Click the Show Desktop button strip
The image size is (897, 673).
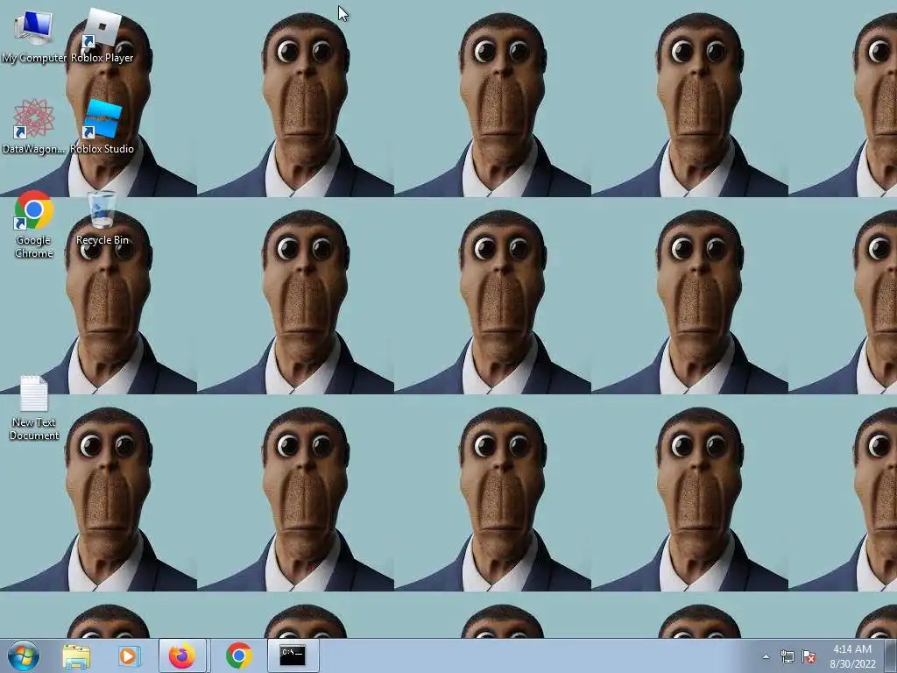(x=891, y=655)
